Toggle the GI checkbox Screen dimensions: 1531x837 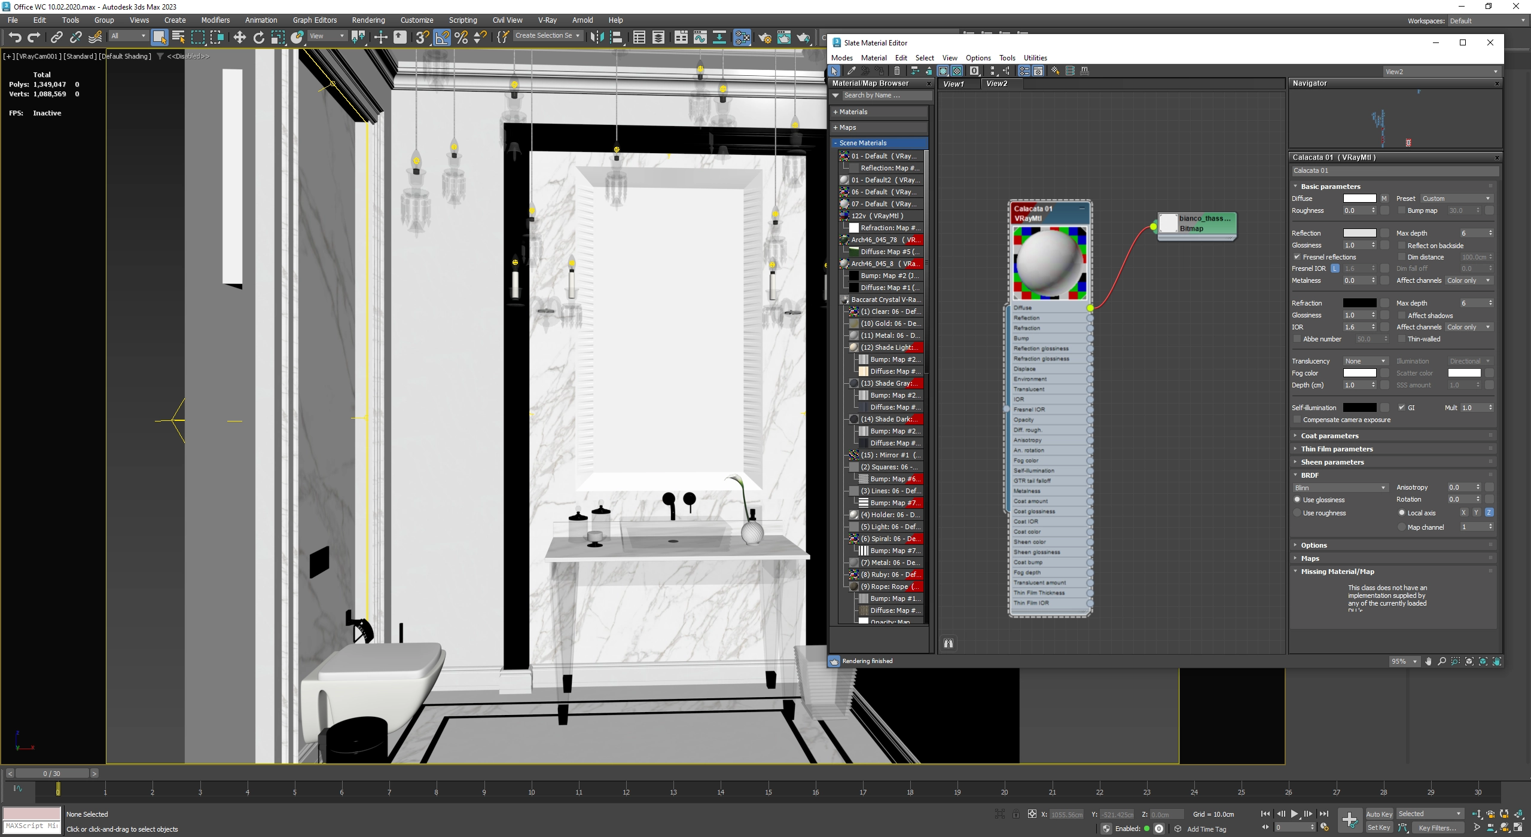pos(1401,408)
